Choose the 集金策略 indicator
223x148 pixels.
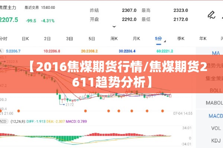214,78
